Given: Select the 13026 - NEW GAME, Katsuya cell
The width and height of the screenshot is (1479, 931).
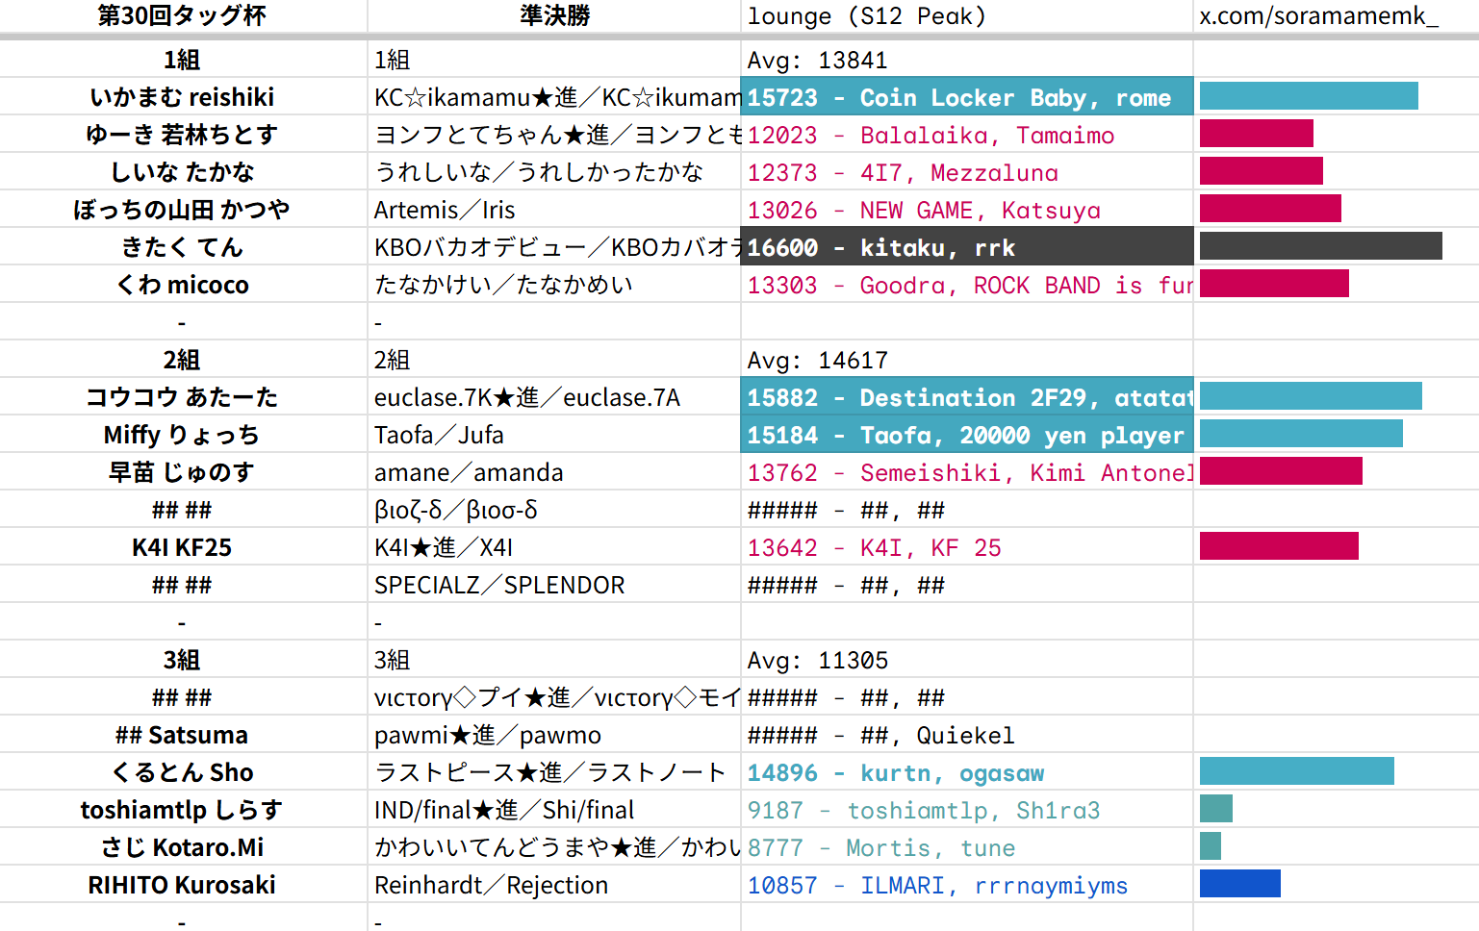Looking at the screenshot, I should (x=967, y=210).
